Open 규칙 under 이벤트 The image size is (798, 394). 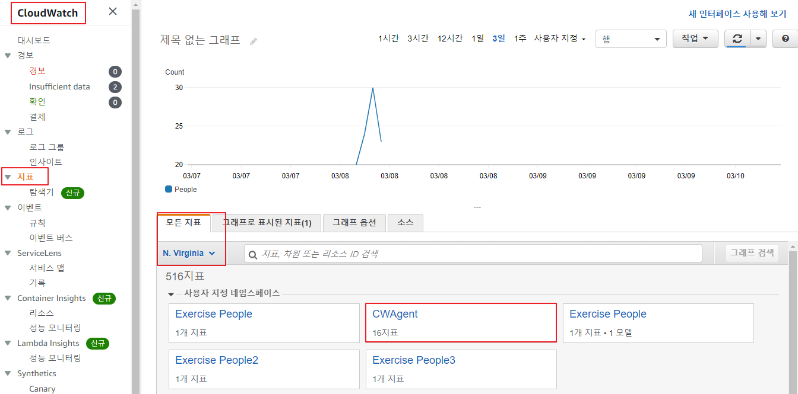tap(37, 223)
